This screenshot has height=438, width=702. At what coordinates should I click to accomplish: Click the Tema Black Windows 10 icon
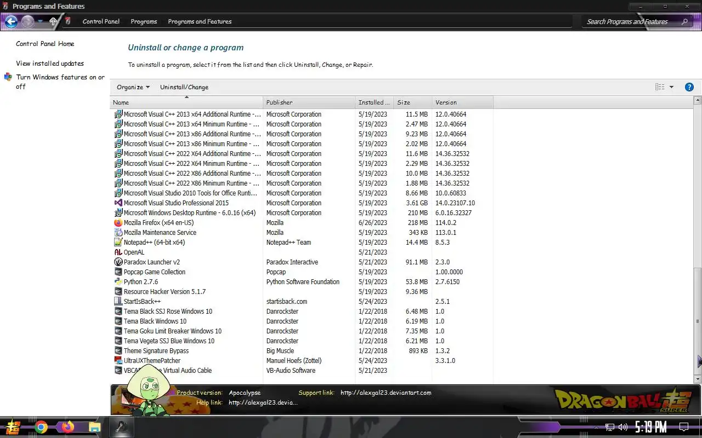point(118,321)
